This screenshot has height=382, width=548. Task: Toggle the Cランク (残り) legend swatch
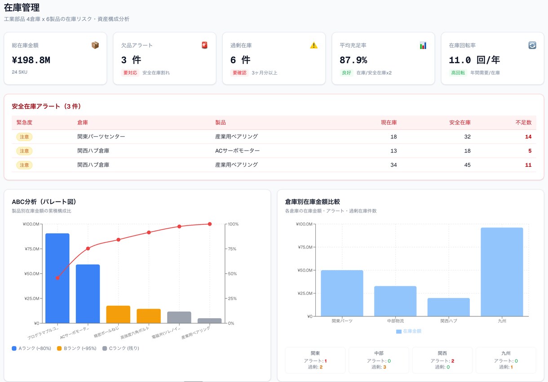[x=105, y=348]
